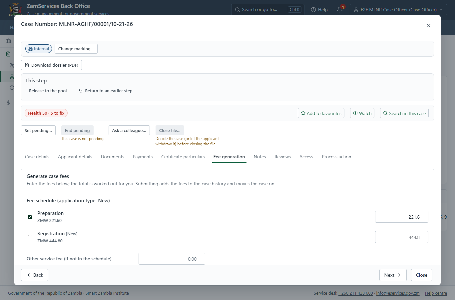Open the Change marking dialog
Viewport: 455px width, 300px height.
(76, 49)
